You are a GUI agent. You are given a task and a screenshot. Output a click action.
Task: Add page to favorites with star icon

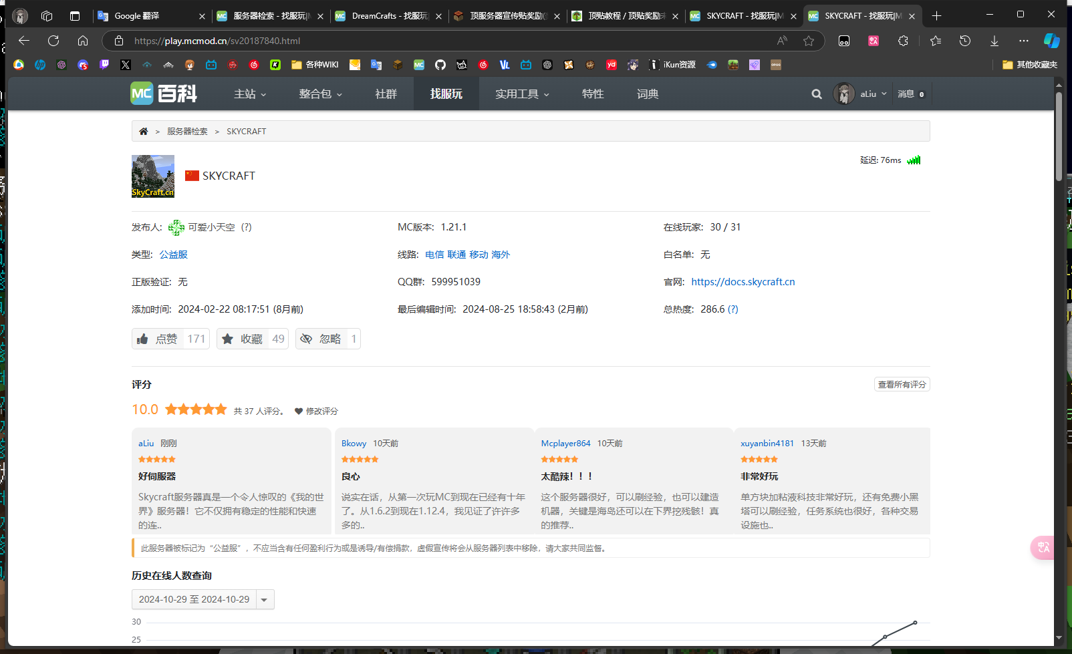point(809,41)
